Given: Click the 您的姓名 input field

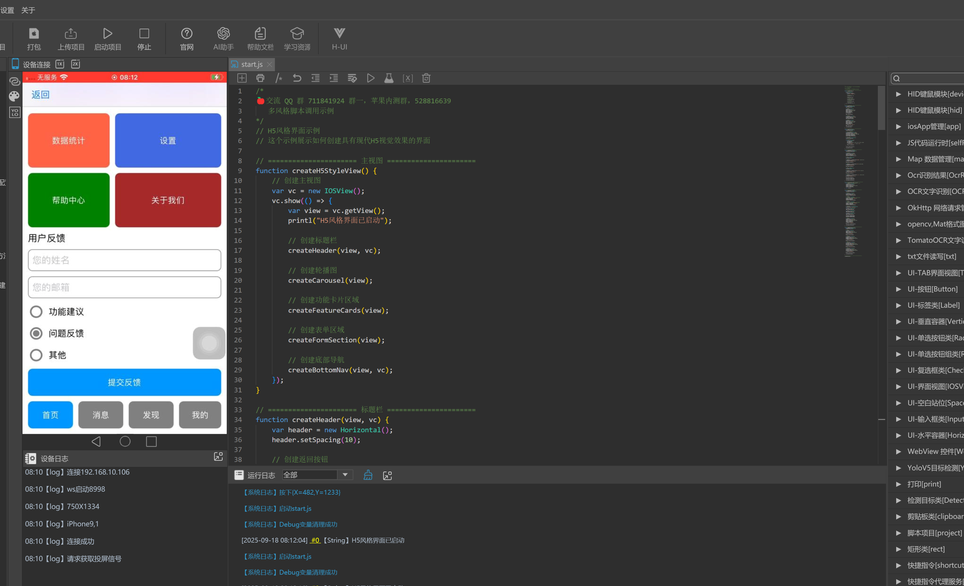Looking at the screenshot, I should tap(125, 260).
